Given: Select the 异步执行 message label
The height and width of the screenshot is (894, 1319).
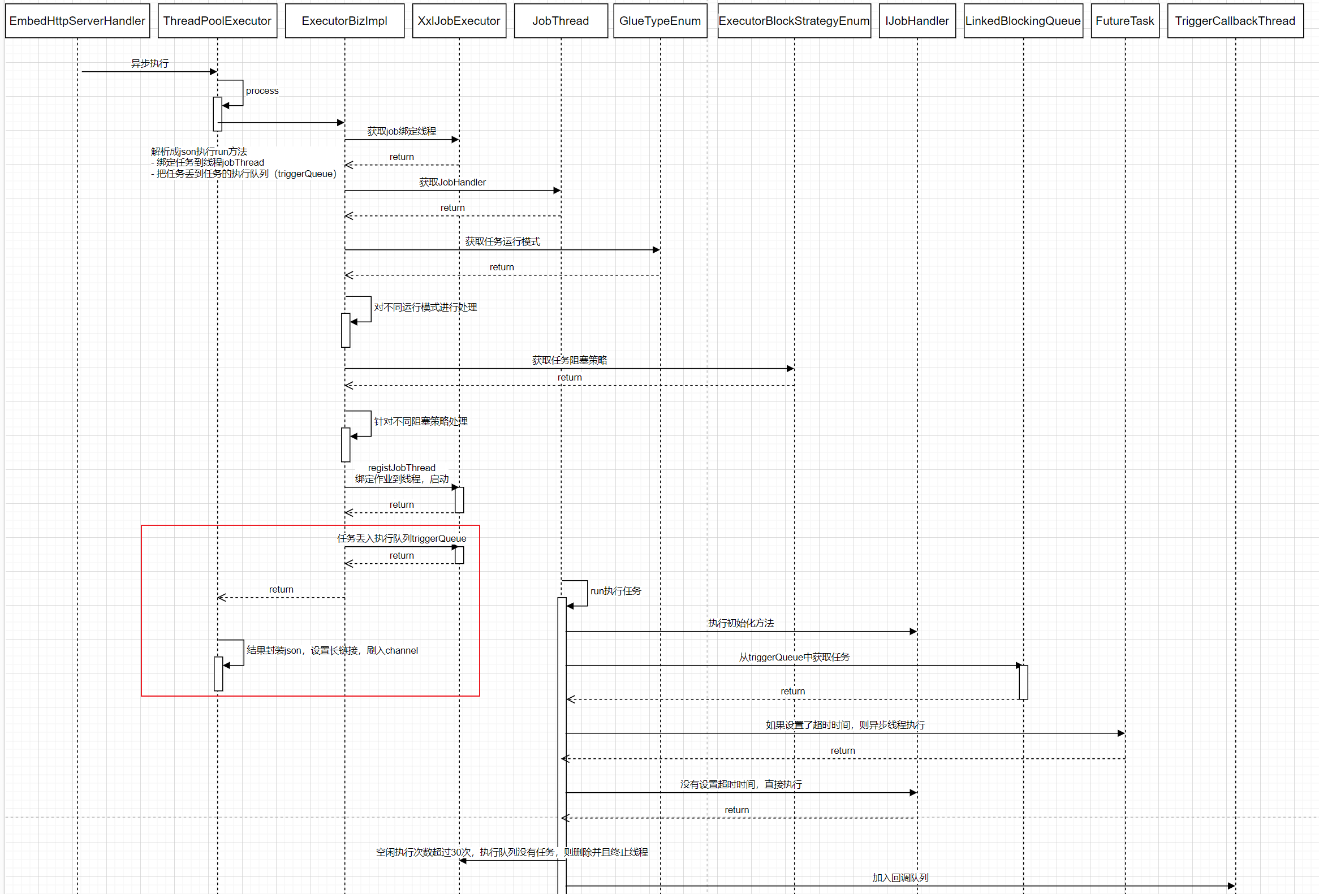Looking at the screenshot, I should [150, 63].
